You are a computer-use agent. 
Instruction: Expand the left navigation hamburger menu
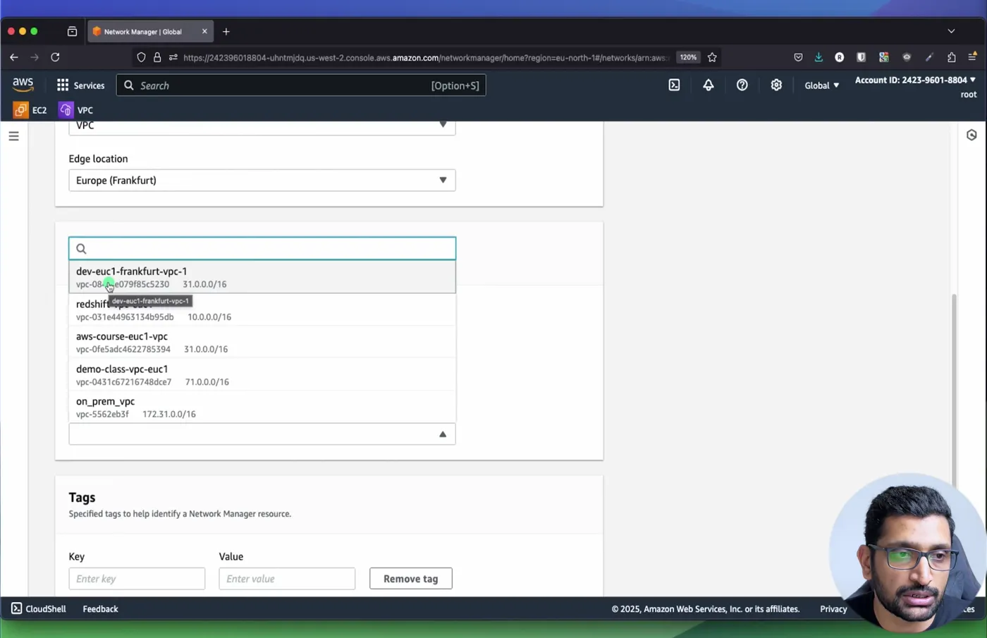13,136
